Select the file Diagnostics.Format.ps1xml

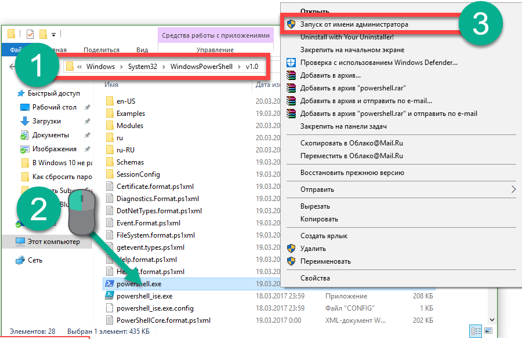[x=158, y=199]
